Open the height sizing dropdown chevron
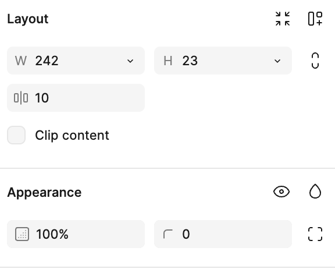This screenshot has width=335, height=269. point(277,61)
